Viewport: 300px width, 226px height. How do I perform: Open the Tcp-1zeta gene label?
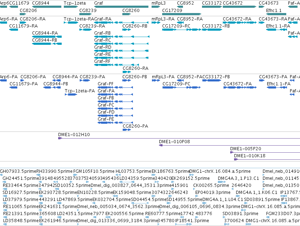pyautogui.click(x=75, y=3)
